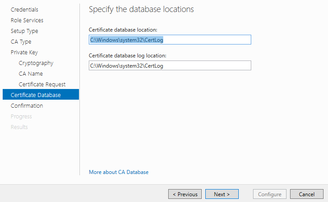Open More about CA Database link
Screen dimensions: 328x202
119,172
